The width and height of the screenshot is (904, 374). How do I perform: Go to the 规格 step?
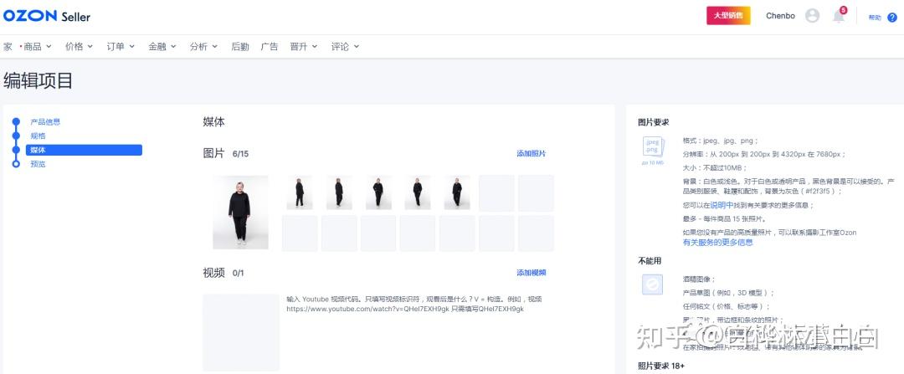38,136
